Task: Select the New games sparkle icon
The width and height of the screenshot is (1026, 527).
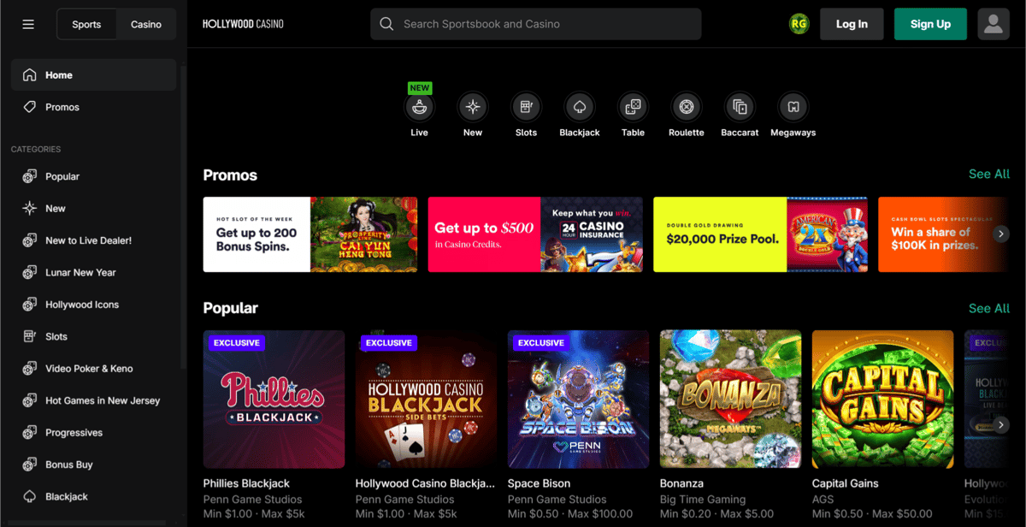Action: coord(473,107)
